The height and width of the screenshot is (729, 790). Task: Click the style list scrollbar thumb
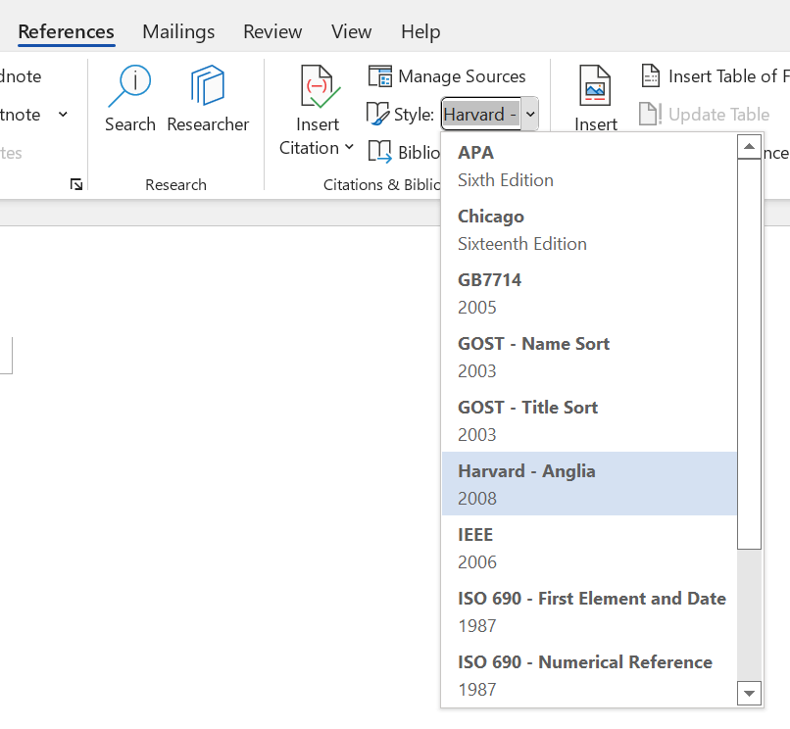(749, 354)
